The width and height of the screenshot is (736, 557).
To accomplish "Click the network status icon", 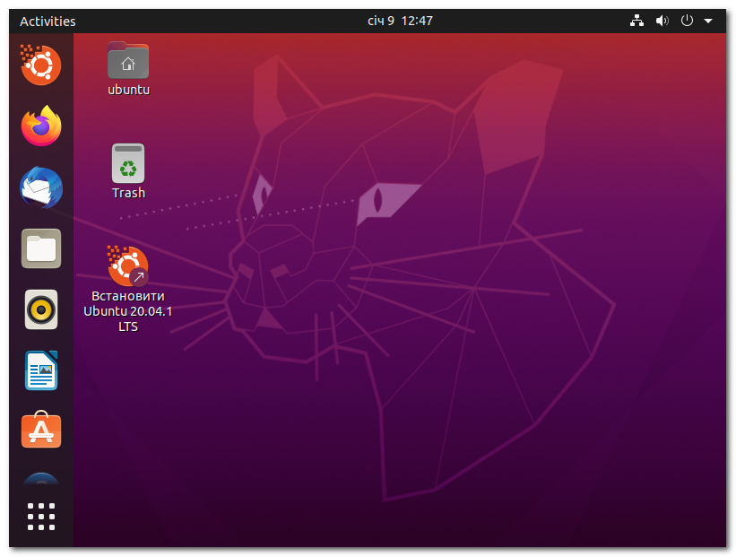I will pyautogui.click(x=636, y=20).
